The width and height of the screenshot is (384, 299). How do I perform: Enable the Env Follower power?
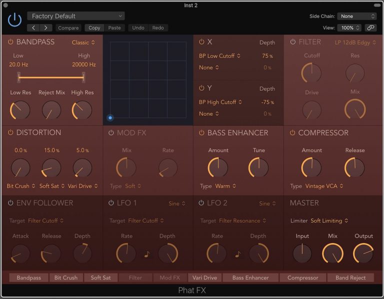click(x=10, y=203)
